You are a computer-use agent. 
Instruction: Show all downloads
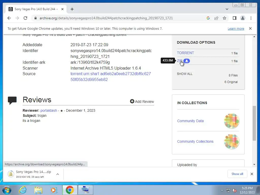click(x=237, y=174)
